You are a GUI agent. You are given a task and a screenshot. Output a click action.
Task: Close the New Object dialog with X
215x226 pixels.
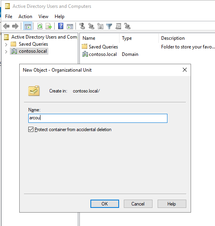coord(185,70)
